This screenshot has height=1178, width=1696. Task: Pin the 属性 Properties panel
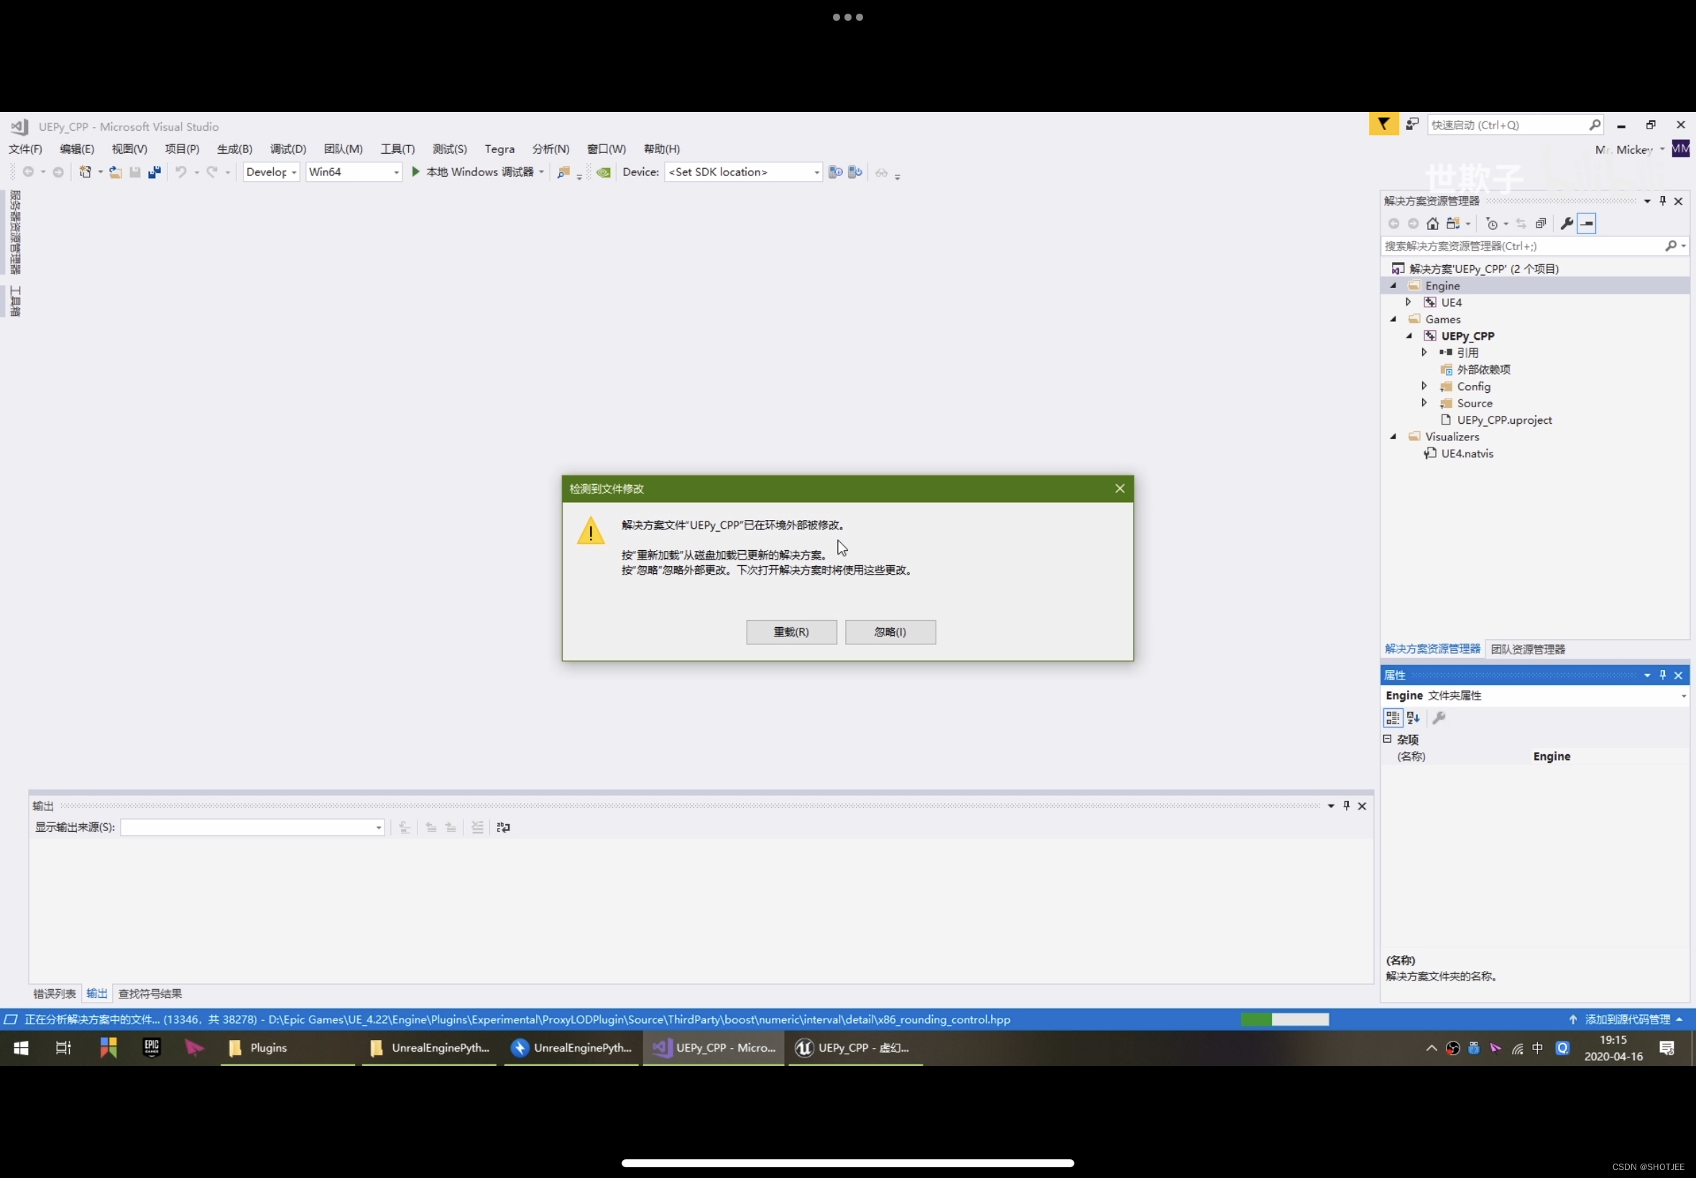click(x=1662, y=674)
